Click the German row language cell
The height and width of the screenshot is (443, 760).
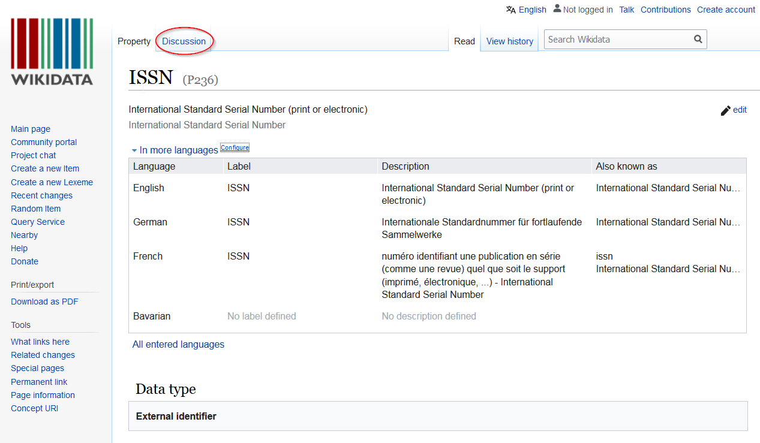point(150,222)
